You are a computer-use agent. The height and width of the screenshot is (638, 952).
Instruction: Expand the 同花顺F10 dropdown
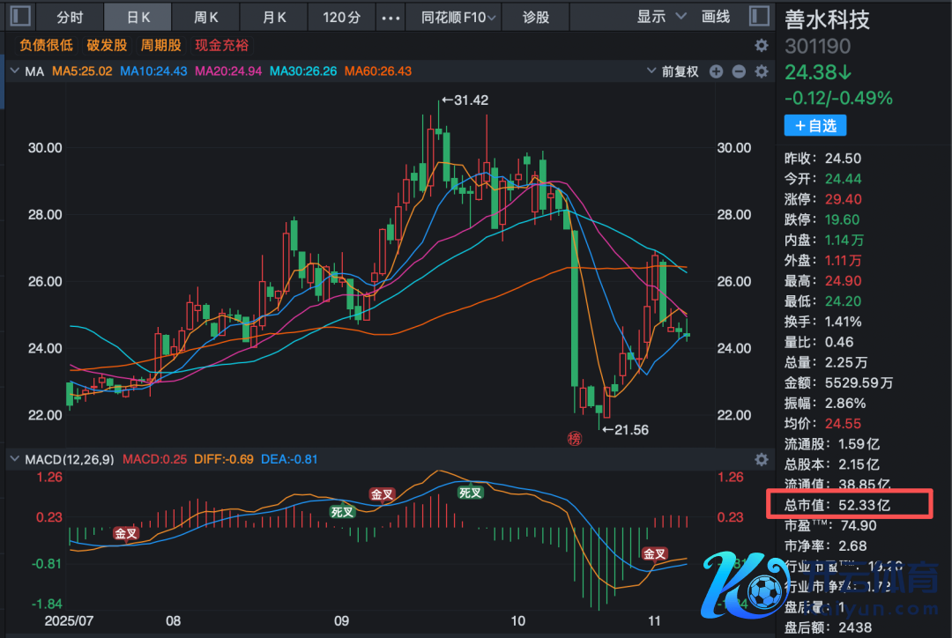458,17
